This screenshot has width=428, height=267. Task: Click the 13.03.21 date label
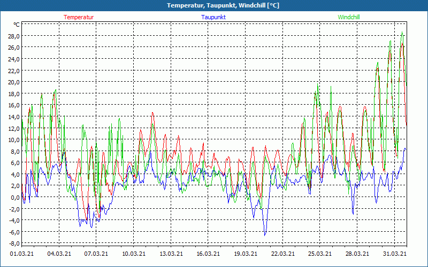point(171,254)
